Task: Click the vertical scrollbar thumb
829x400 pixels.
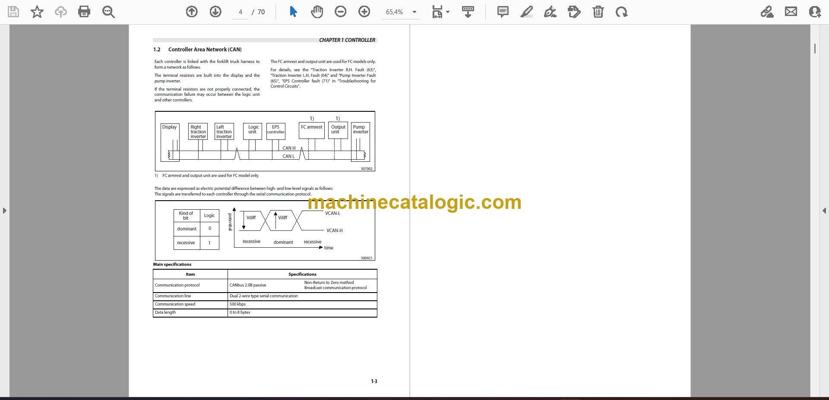Action: pyautogui.click(x=815, y=48)
